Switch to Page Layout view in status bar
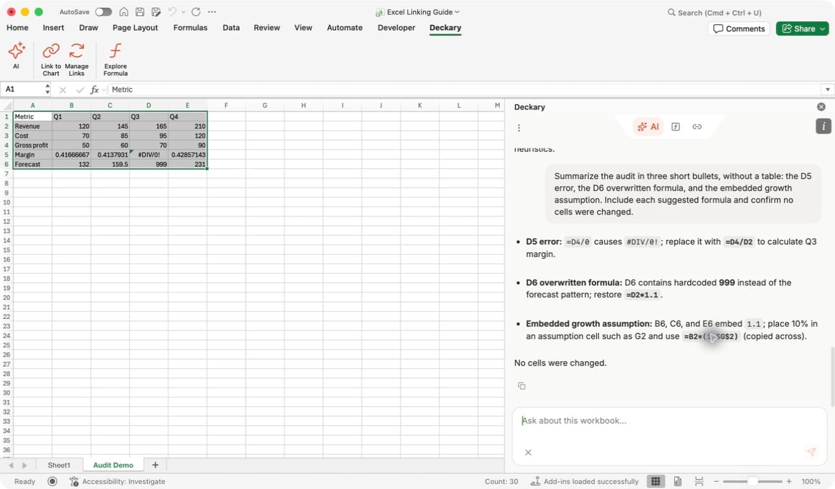This screenshot has width=835, height=489. pyautogui.click(x=677, y=481)
